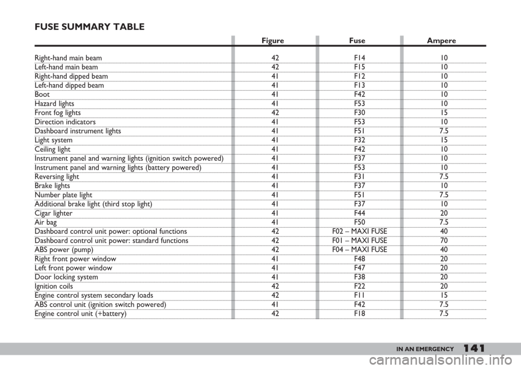Viewport: 521px width, 369px height.
Task: Select the Air bag row label
Action: click(46, 222)
